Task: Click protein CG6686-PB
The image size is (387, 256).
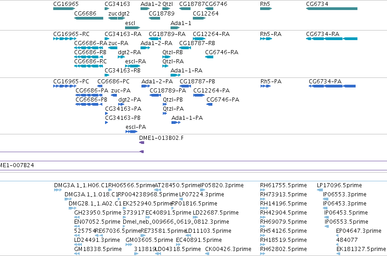Action: [x=89, y=104]
